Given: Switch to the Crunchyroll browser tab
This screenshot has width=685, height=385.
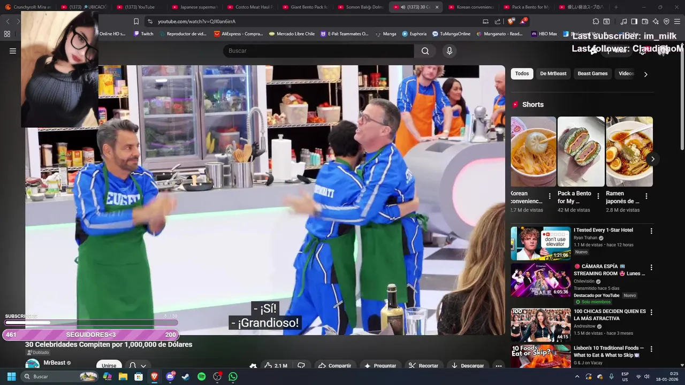Looking at the screenshot, I should coord(28,7).
